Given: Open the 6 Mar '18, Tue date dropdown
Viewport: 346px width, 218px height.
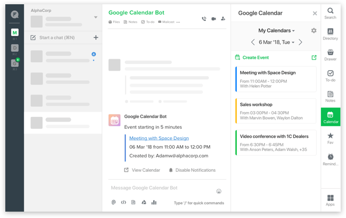Looking at the screenshot, I should coord(276,43).
